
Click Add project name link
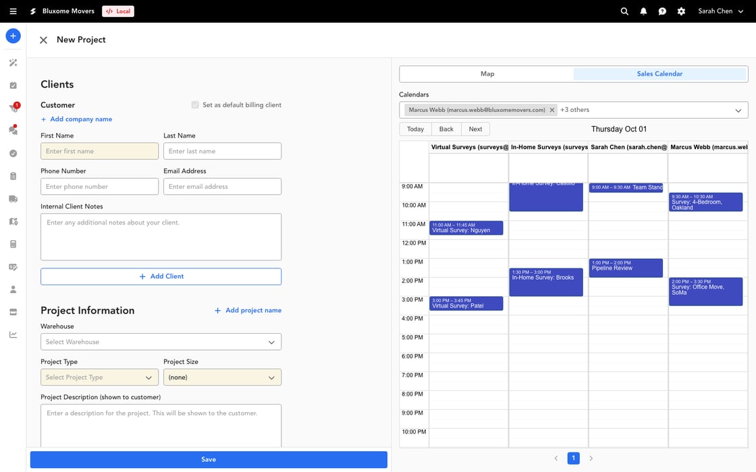click(248, 310)
